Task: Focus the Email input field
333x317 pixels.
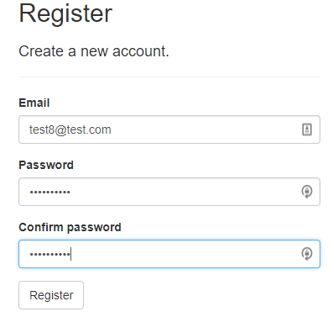Action: [x=169, y=129]
